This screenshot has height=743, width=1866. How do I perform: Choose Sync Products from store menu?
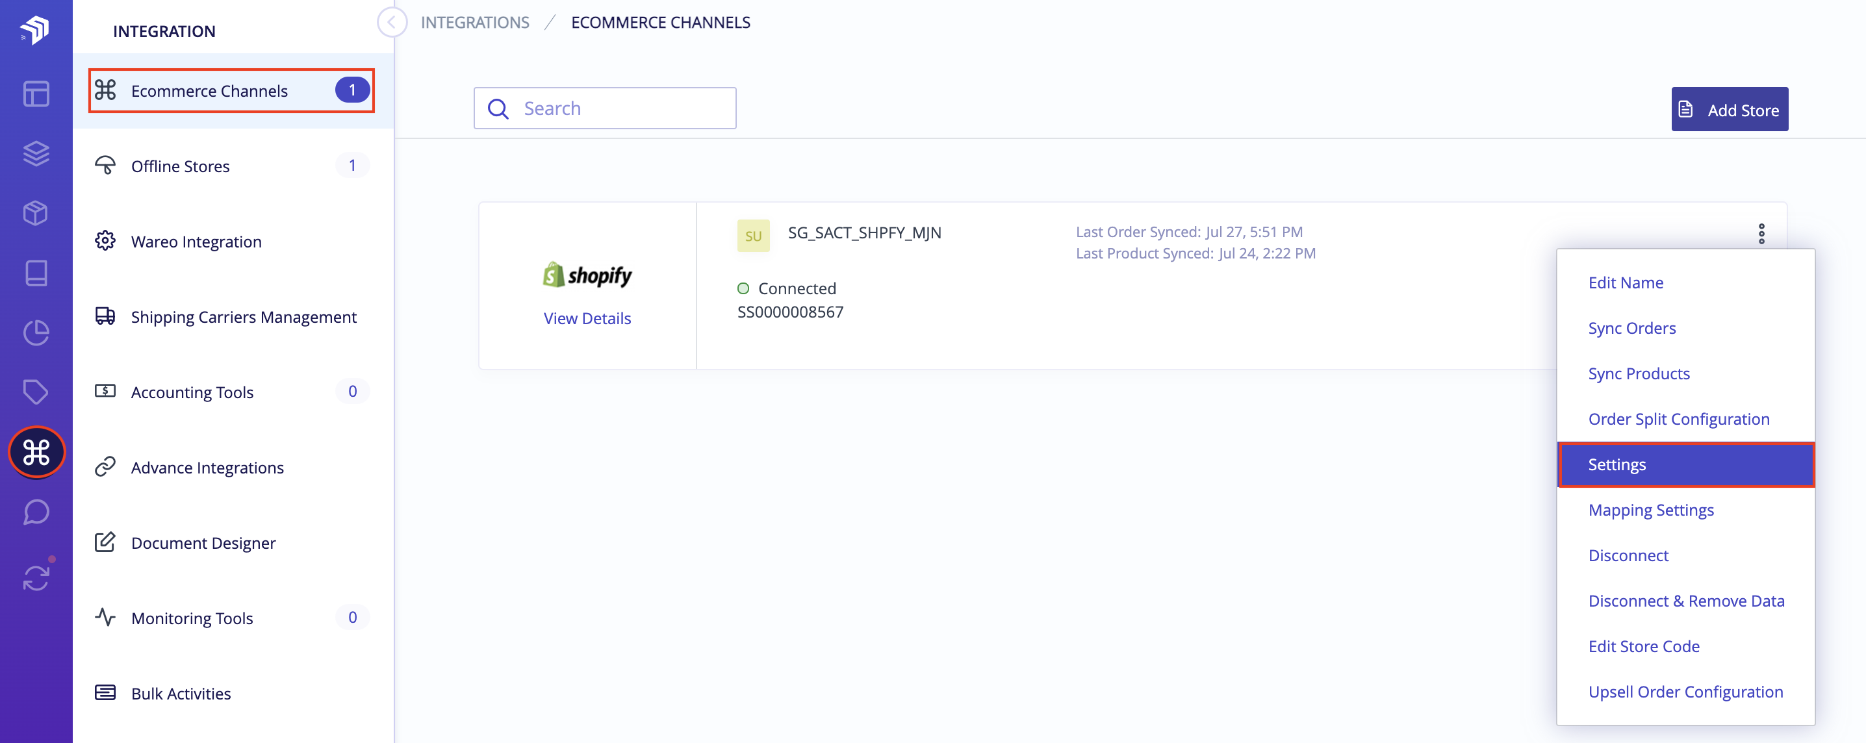1685,373
